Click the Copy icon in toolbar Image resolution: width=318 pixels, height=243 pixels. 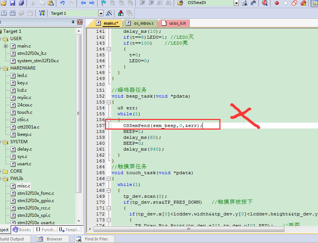click(x=42, y=3)
